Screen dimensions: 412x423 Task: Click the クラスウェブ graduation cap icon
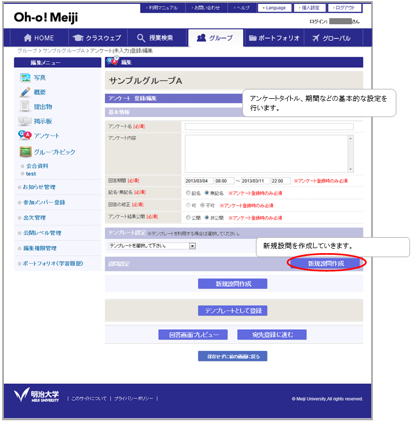pyautogui.click(x=78, y=38)
